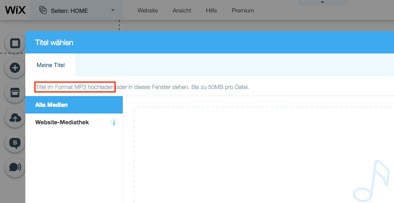This screenshot has width=394, height=203.
Task: Open the App Market store icon
Action: pyautogui.click(x=15, y=93)
